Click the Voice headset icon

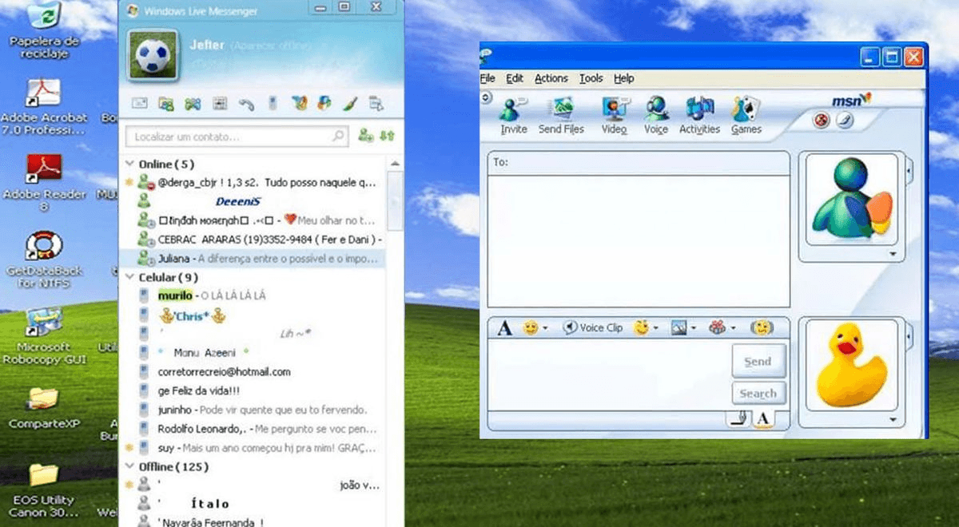656,115
